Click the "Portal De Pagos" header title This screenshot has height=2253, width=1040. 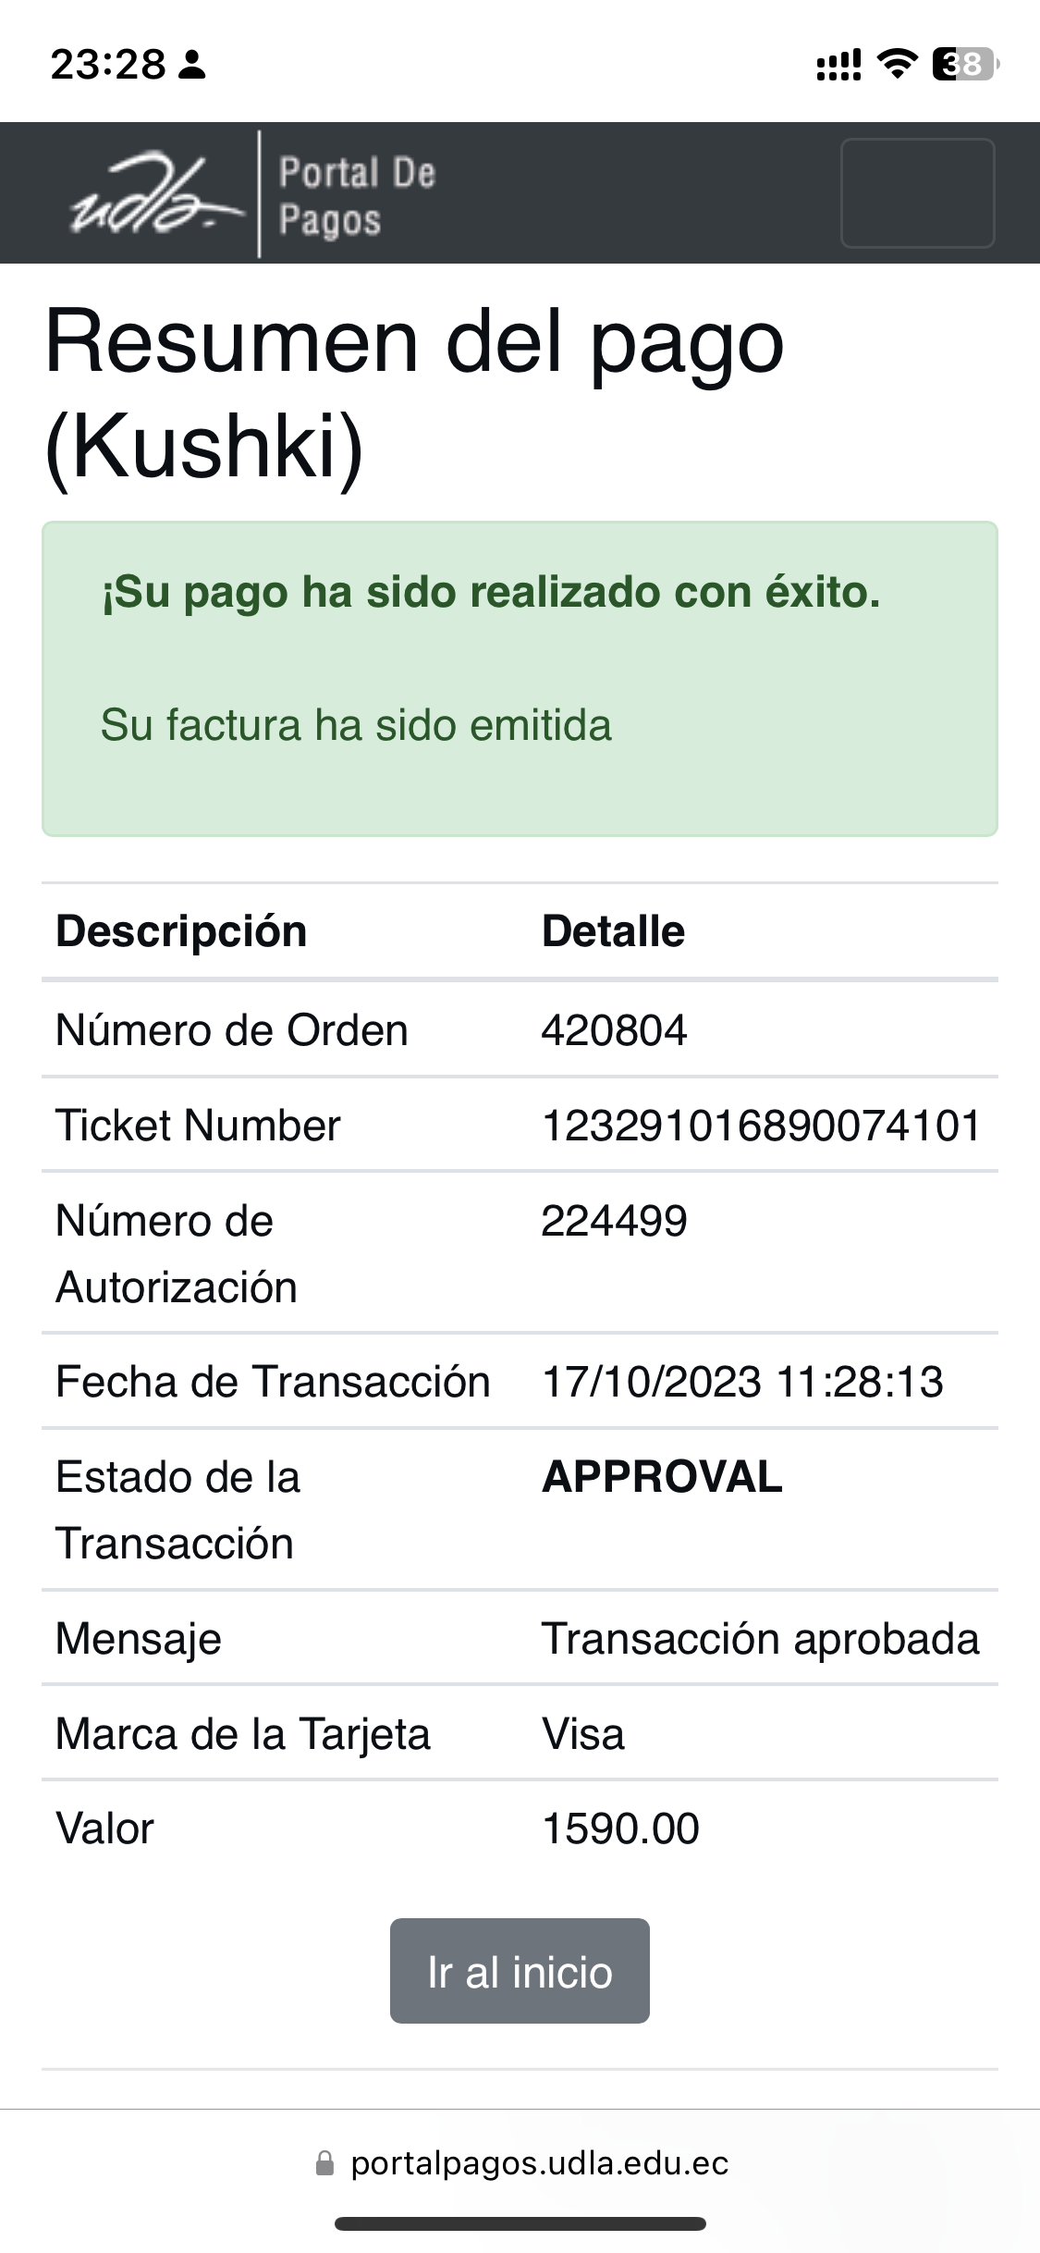(357, 196)
